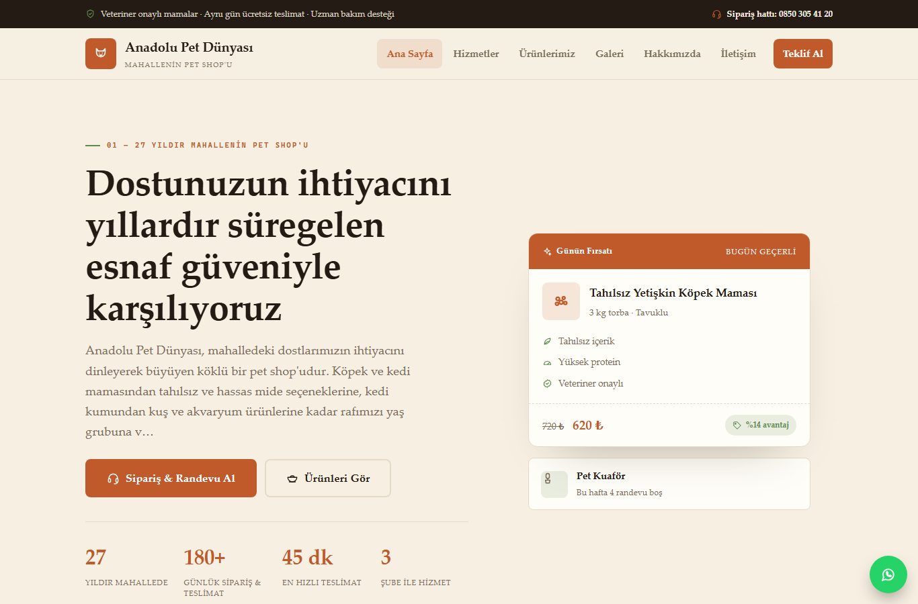The width and height of the screenshot is (918, 604).
Task: Click the 620 ₺ discounted price
Action: pyautogui.click(x=588, y=425)
